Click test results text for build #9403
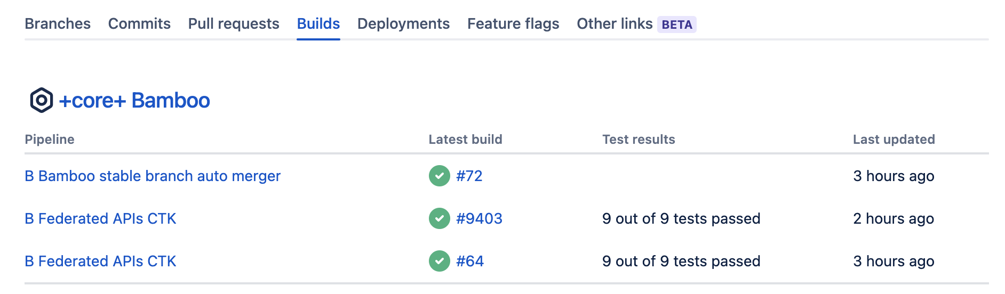The image size is (1005, 294). 681,218
